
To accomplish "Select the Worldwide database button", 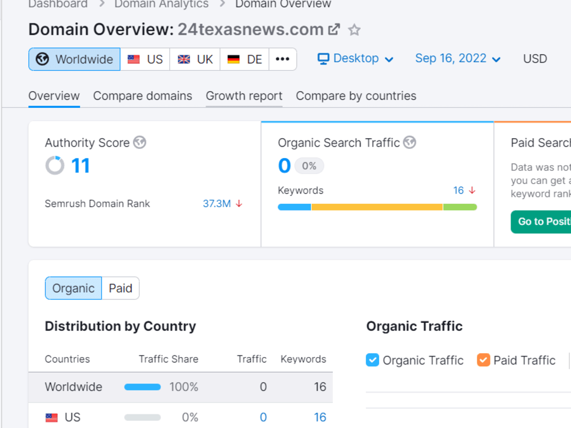I will [x=75, y=59].
